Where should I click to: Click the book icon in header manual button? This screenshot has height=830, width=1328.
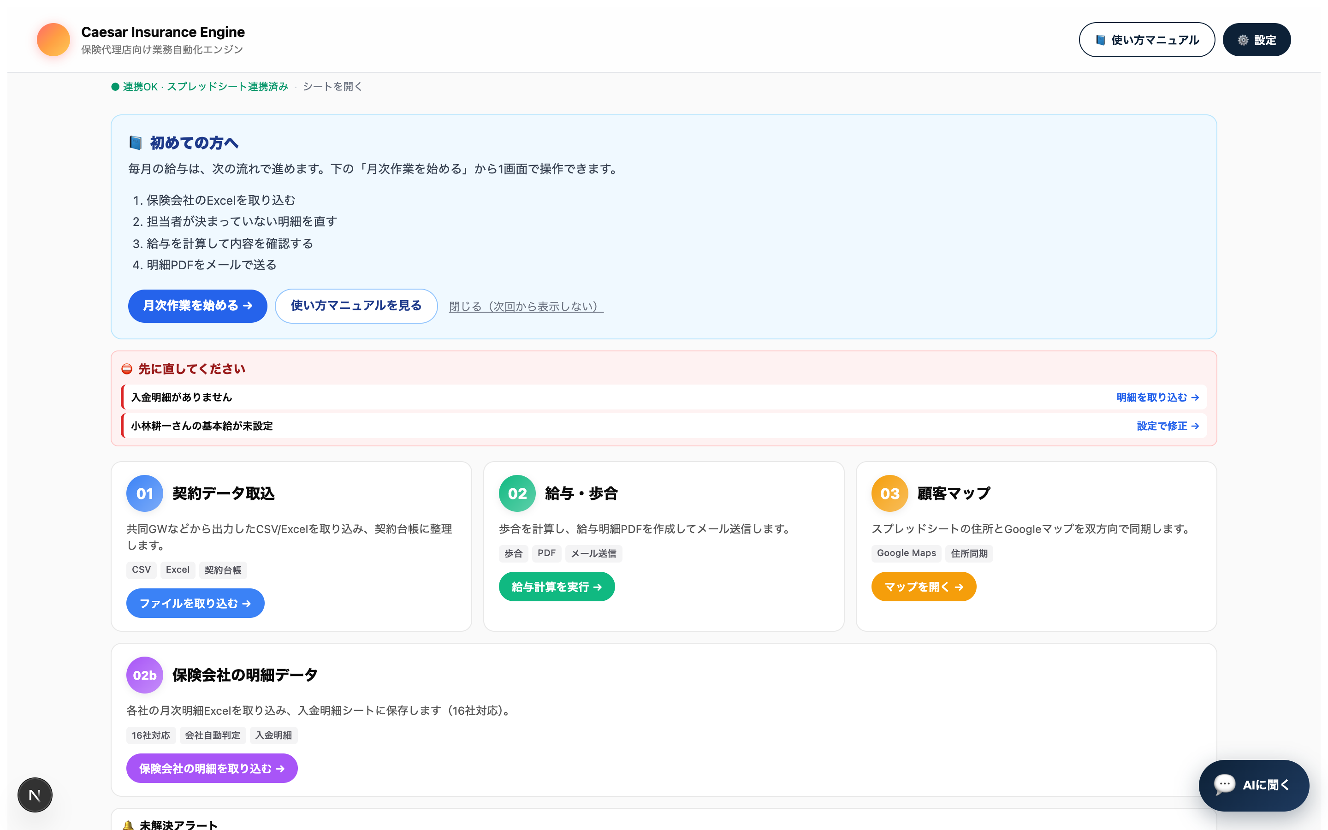point(1100,40)
